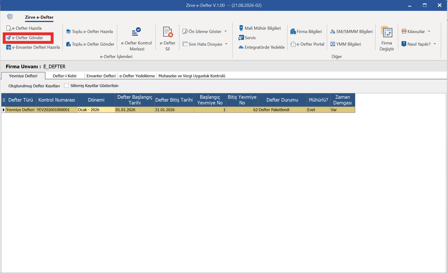Click the SM/SMMM Bilgileri person icon
448x273 pixels.
[333, 31]
